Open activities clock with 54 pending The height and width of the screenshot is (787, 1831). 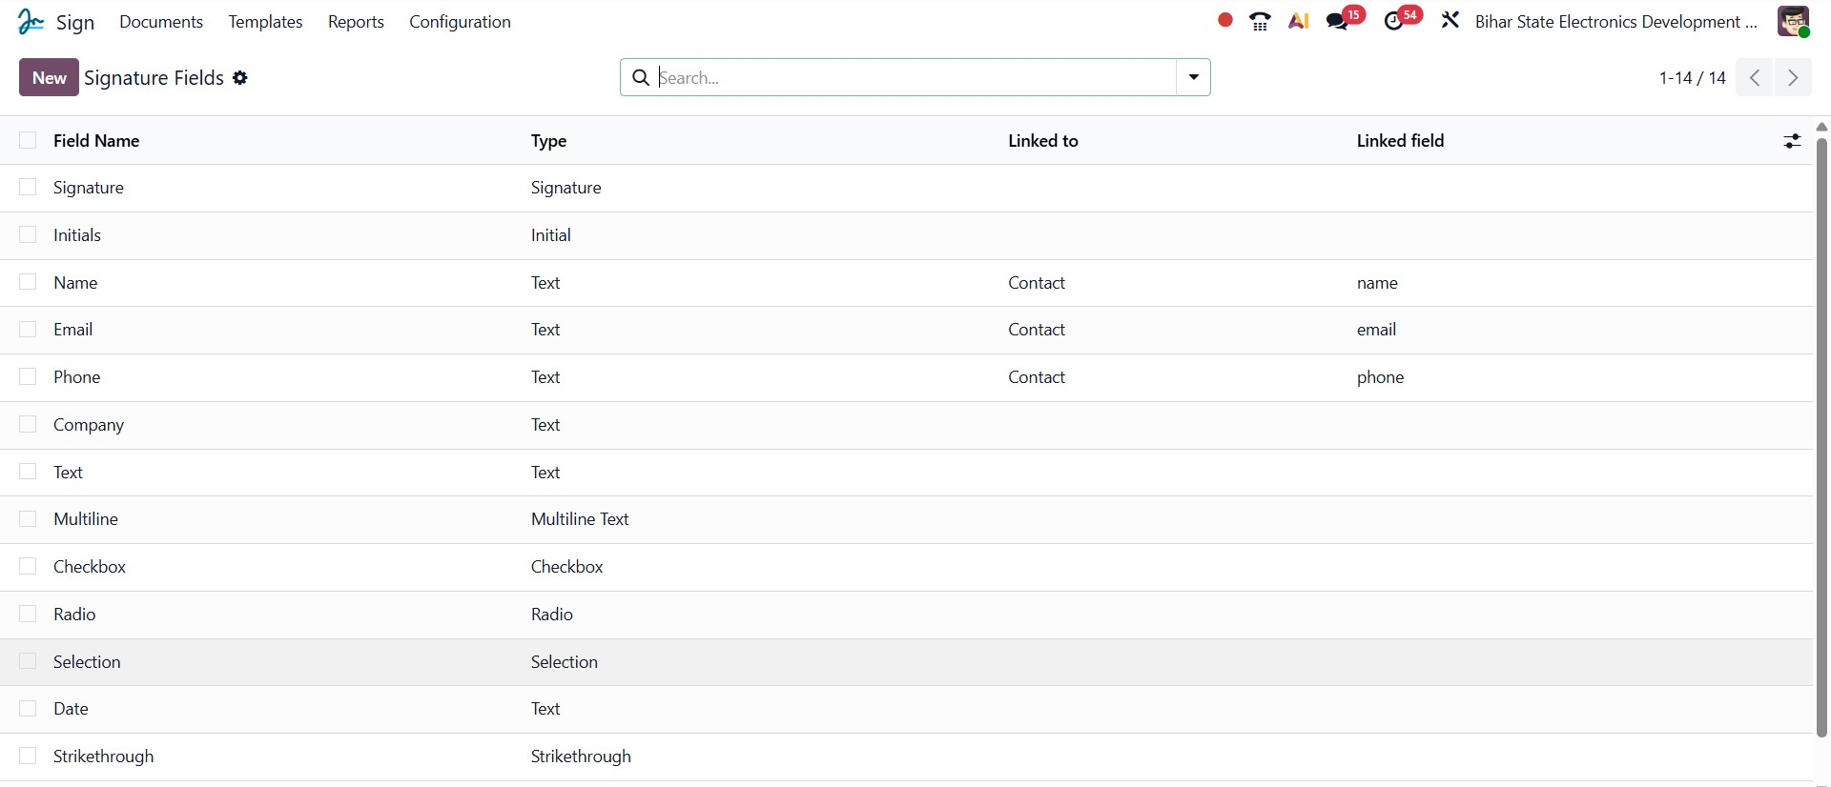tap(1396, 21)
